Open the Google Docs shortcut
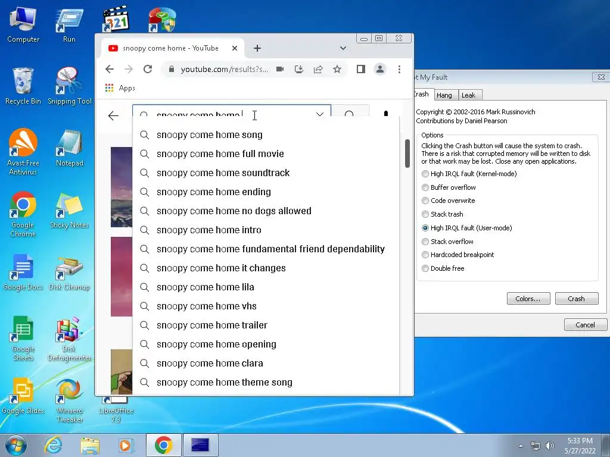Image resolution: width=610 pixels, height=457 pixels. pyautogui.click(x=23, y=272)
